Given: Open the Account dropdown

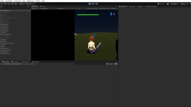Looking at the screenshot, I should [x=174, y=4].
